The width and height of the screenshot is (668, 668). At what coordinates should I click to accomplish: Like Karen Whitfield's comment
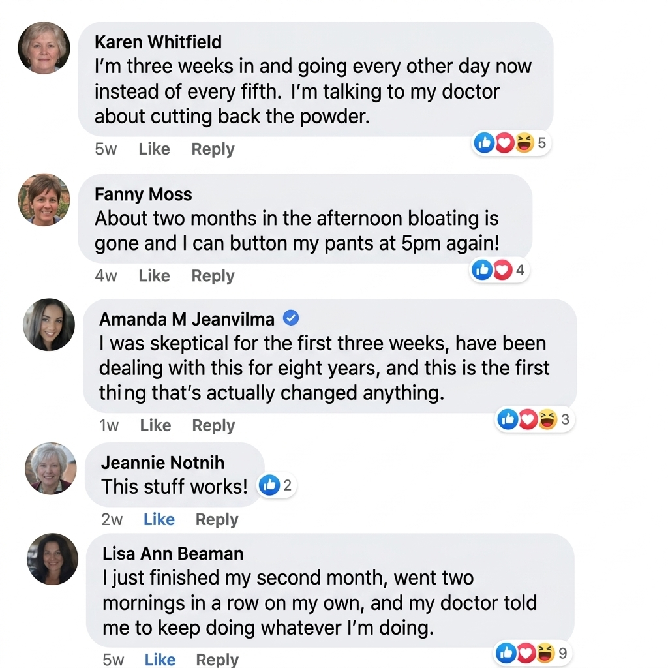[154, 149]
